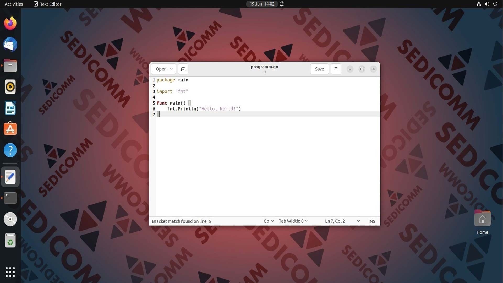Image resolution: width=503 pixels, height=283 pixels.
Task: Open the editor hamburger menu
Action: tap(336, 69)
